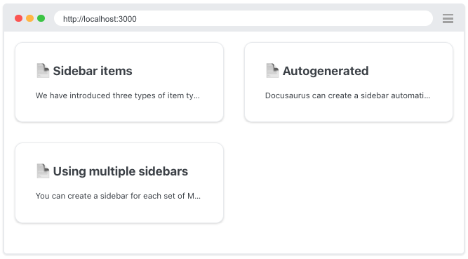Click text 'Docusaurus can create a sidebar automati...'
Screen dimensions: 468x259
(348, 95)
